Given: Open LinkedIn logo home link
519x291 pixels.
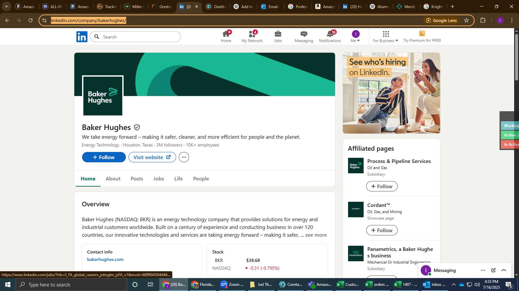Looking at the screenshot, I should click(82, 37).
